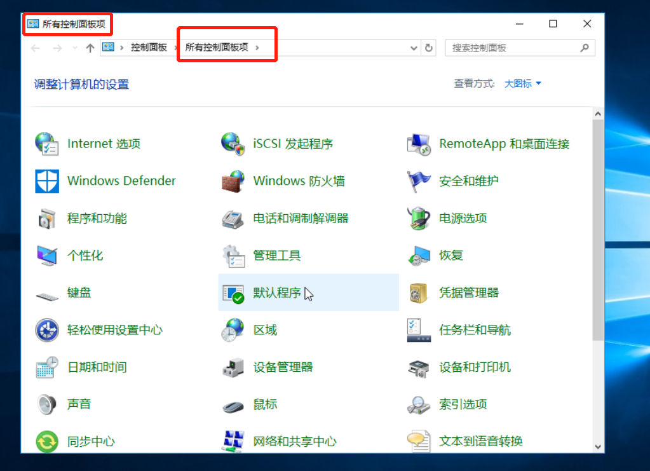Open the 管理工具 gear icon
The height and width of the screenshot is (471, 650).
(233, 256)
